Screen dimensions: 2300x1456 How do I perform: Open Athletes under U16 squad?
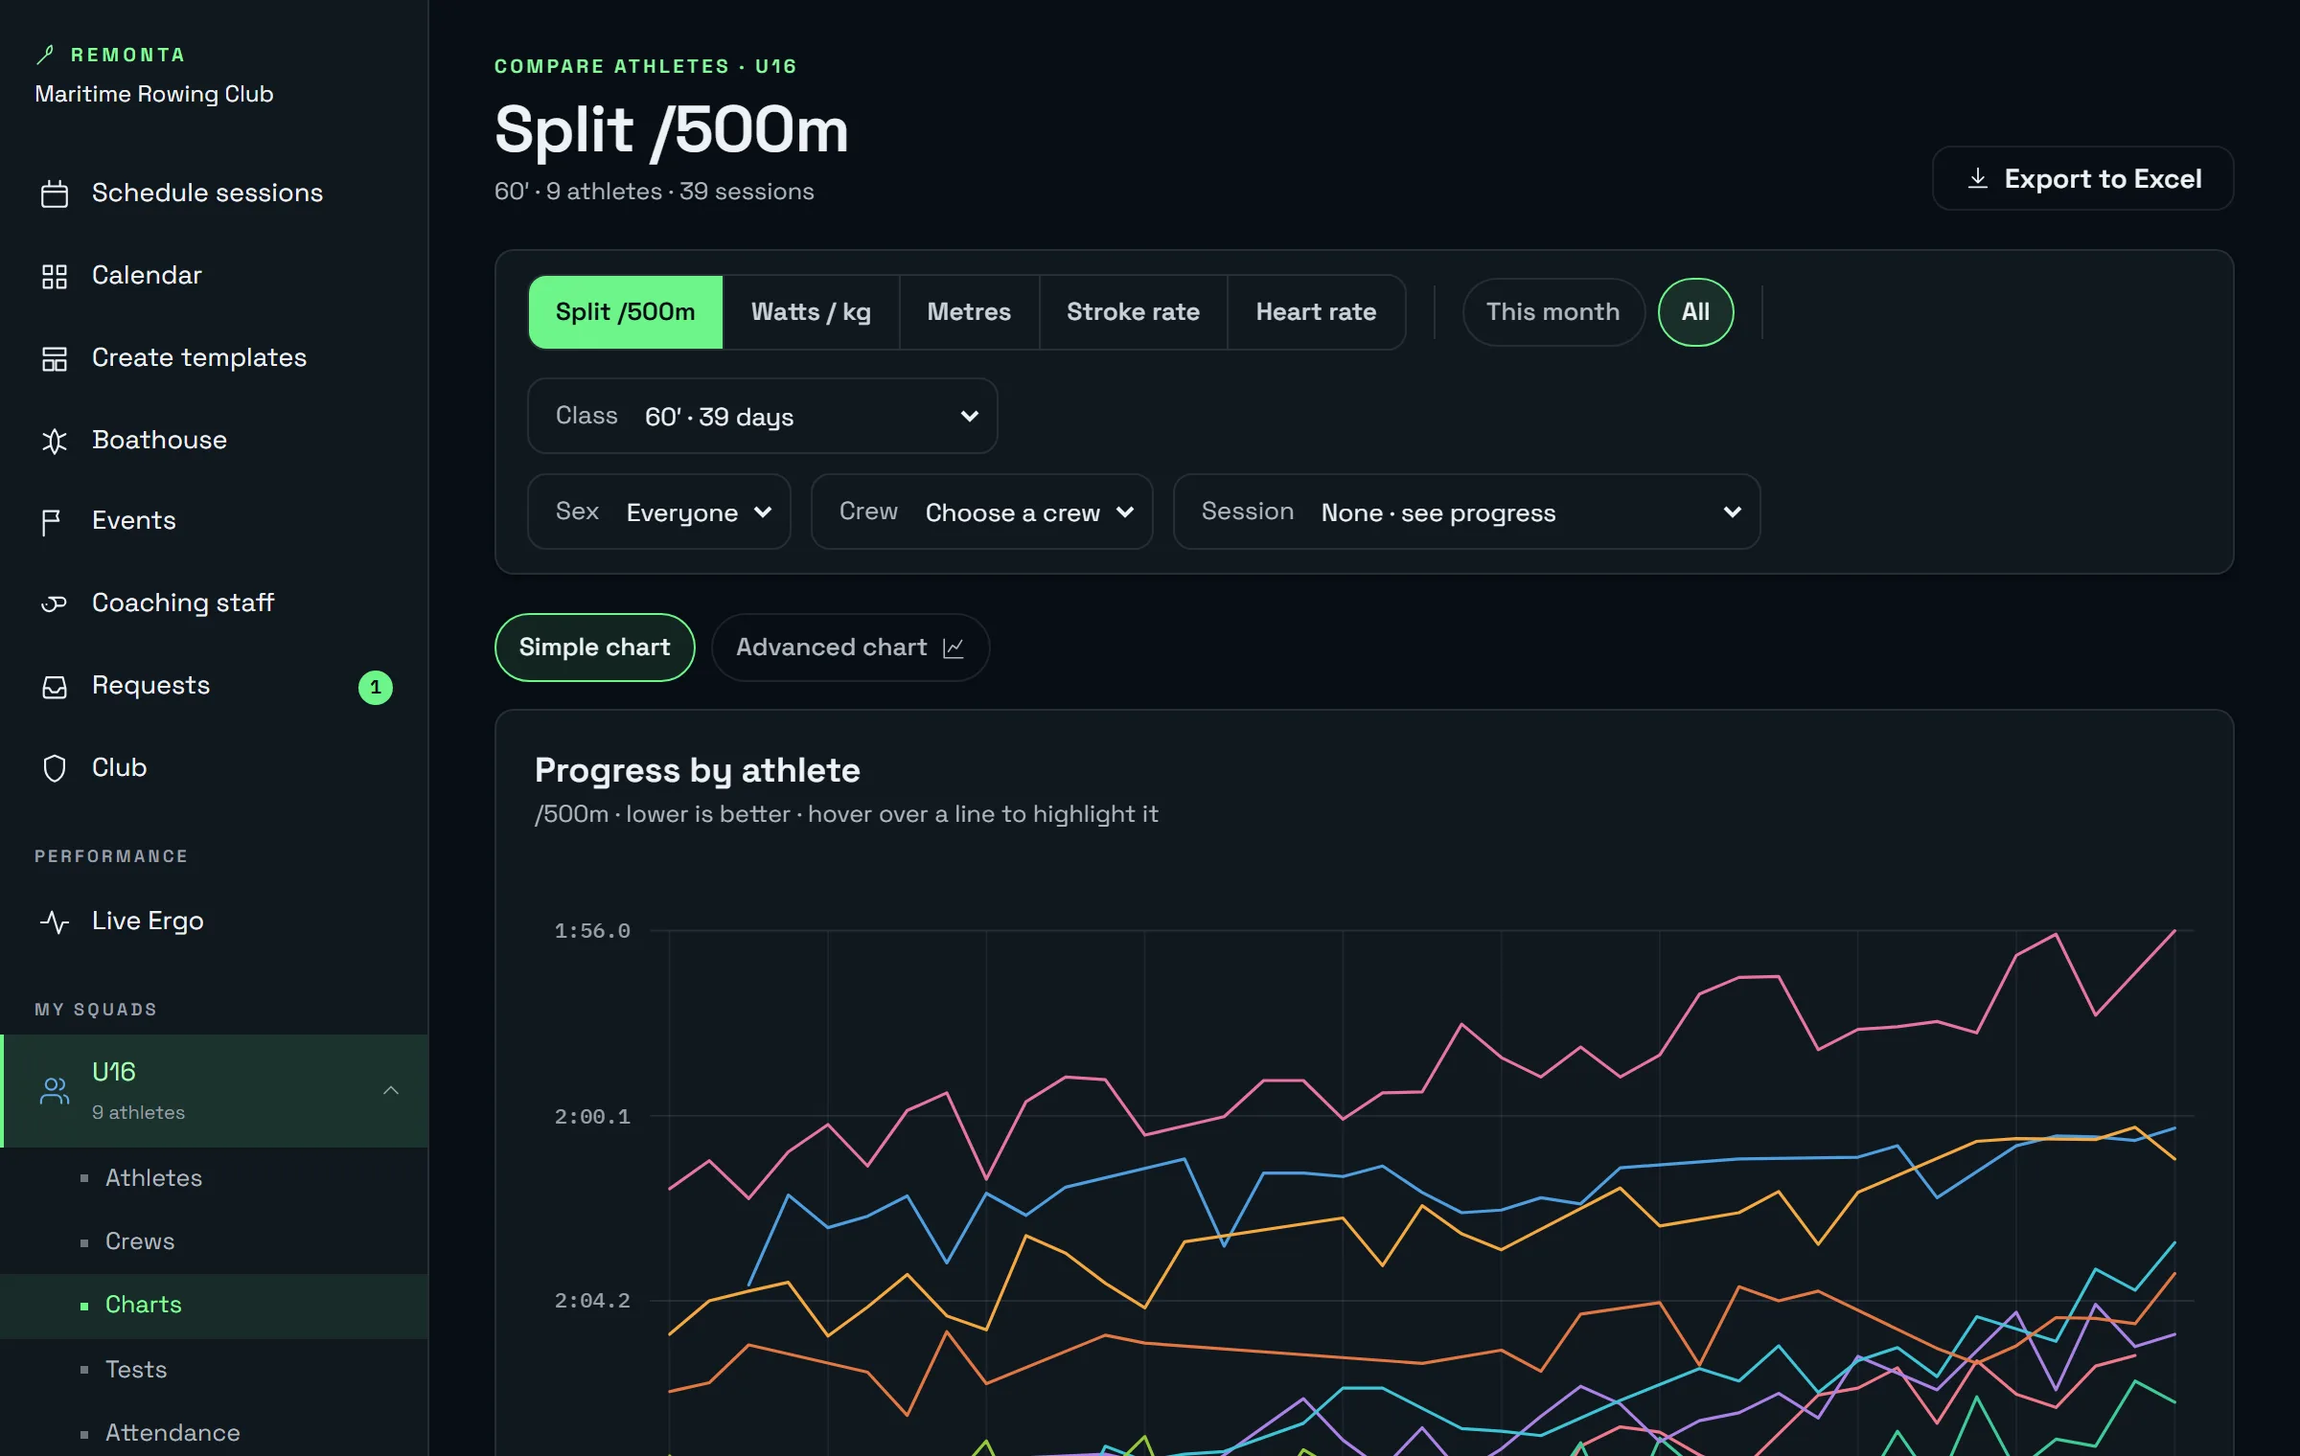(x=214, y=1178)
